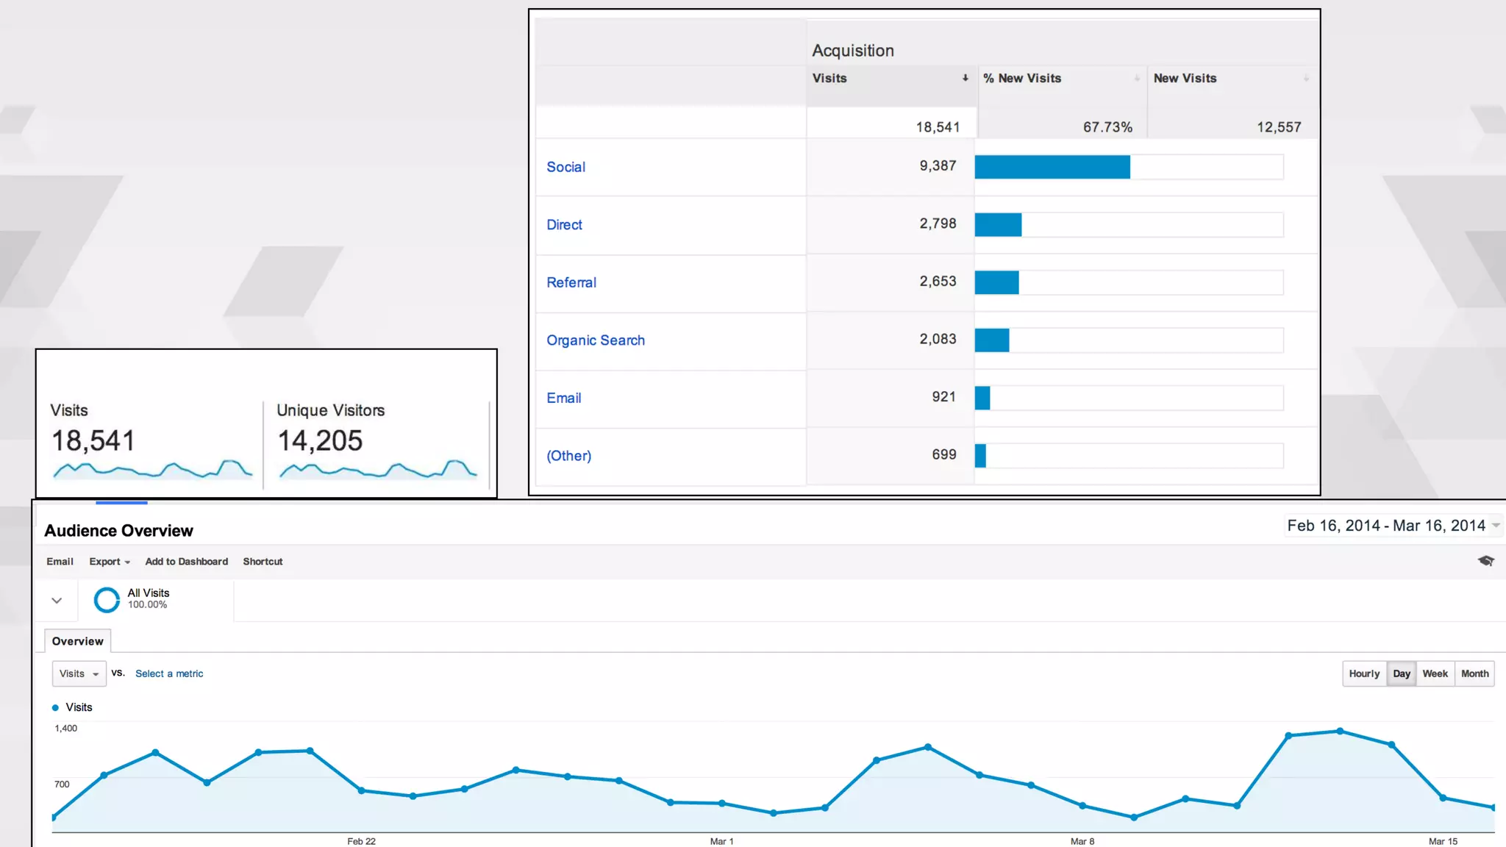
Task: Switch graph to Week view
Action: (1435, 673)
